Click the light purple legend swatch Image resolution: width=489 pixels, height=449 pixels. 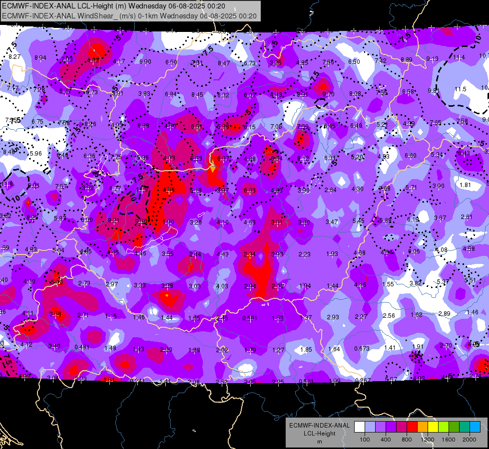[381, 427]
